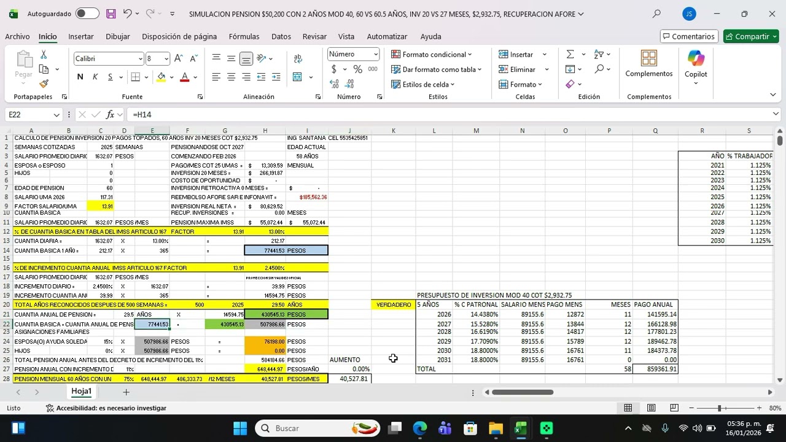Click the AutoSum sigma icon
The height and width of the screenshot is (442, 786).
pos(570,55)
